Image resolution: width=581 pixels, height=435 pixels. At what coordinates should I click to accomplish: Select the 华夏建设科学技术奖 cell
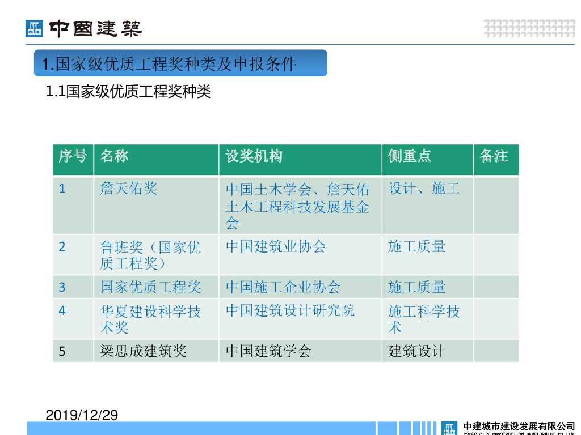pos(157,319)
